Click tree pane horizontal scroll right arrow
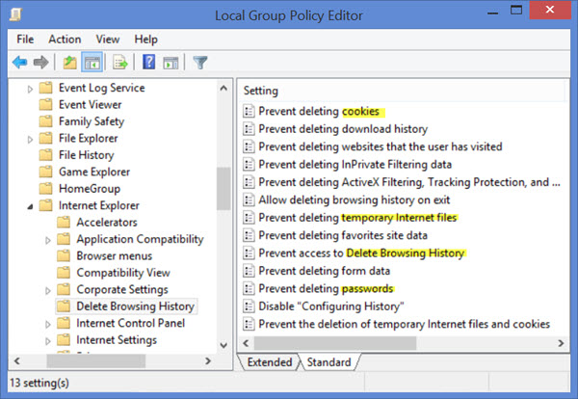Screen dimensions: 578x399 pyautogui.click(x=208, y=360)
